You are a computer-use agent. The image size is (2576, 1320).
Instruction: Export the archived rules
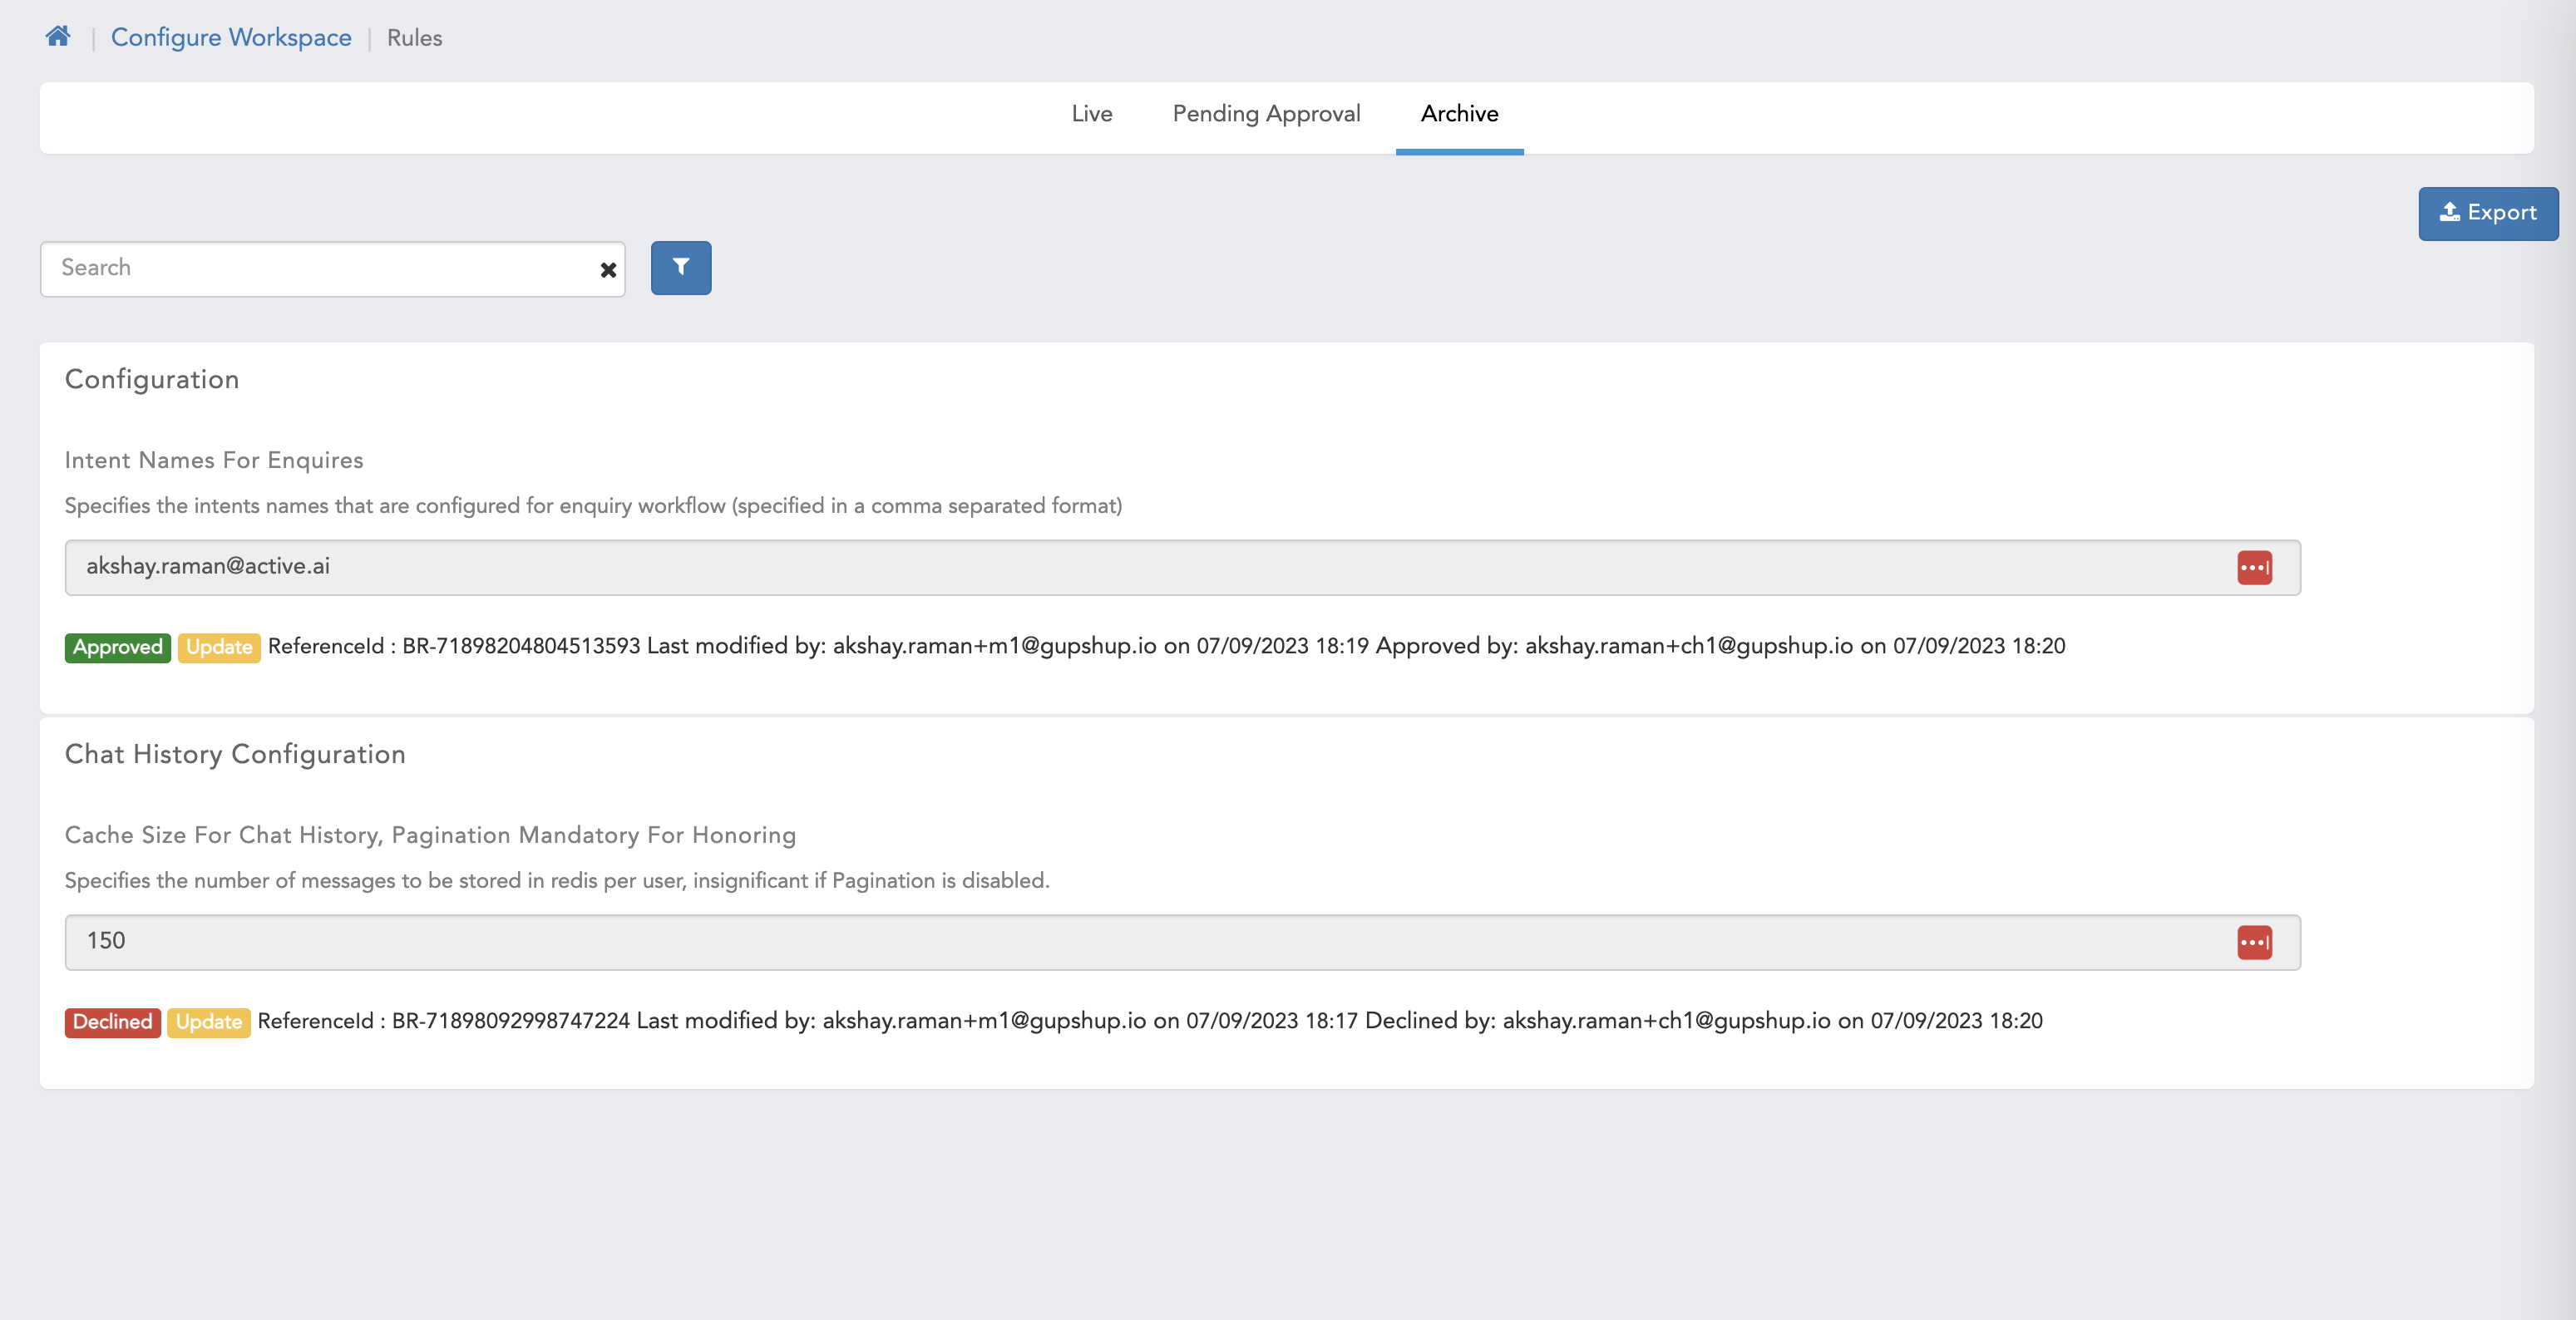[x=2487, y=213]
